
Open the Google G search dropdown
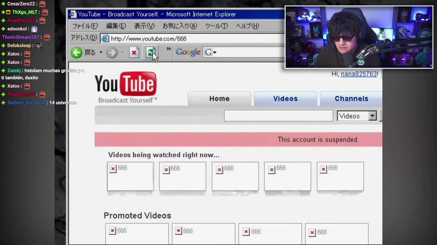click(210, 52)
